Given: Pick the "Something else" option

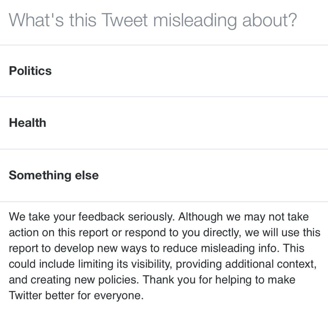Looking at the screenshot, I should click(54, 175).
